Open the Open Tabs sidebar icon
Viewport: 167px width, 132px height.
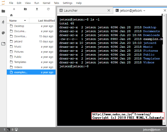(x=3, y=44)
